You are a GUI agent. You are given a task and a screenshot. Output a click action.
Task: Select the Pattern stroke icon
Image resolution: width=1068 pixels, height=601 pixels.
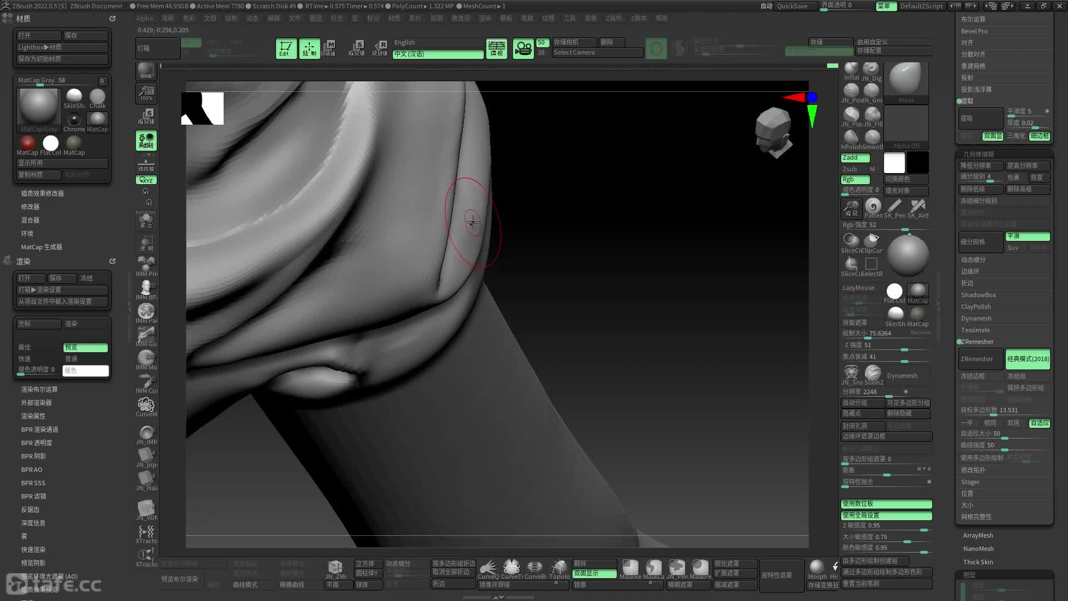873,208
